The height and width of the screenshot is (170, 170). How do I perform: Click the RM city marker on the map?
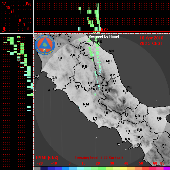tap(86, 106)
